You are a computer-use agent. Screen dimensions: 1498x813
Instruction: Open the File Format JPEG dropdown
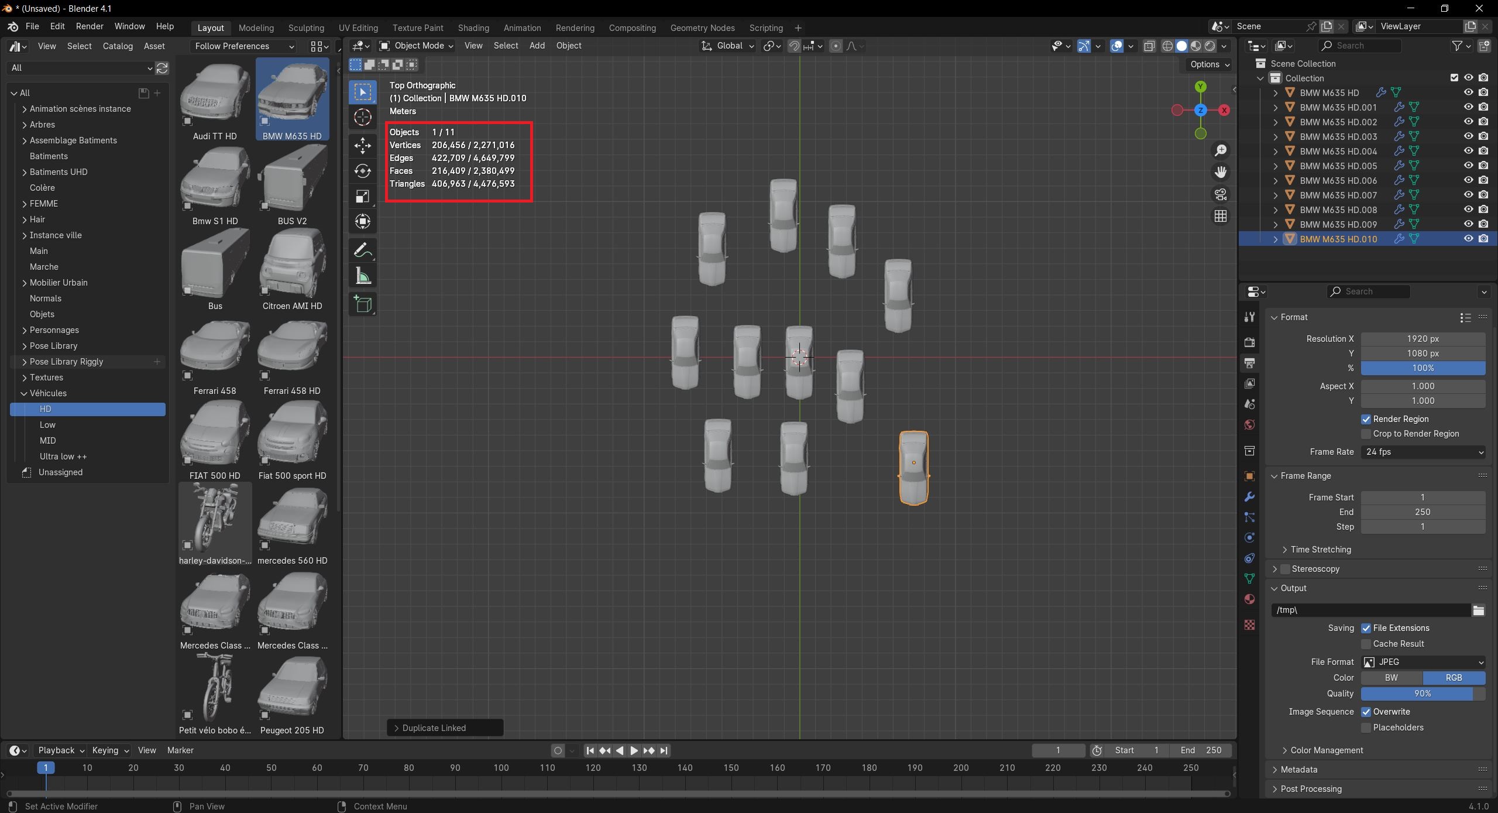point(1423,662)
